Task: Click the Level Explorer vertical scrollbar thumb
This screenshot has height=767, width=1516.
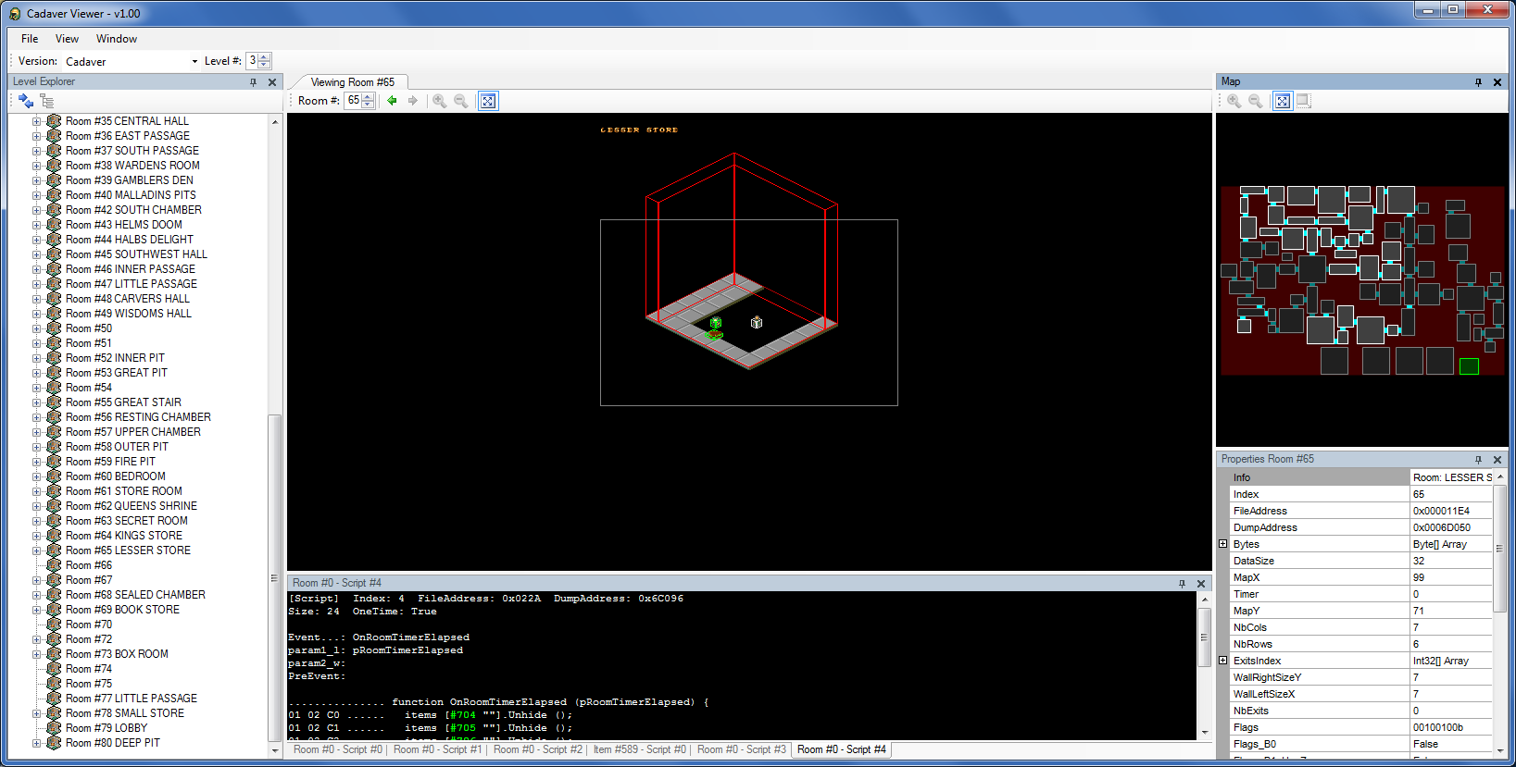Action: click(274, 577)
